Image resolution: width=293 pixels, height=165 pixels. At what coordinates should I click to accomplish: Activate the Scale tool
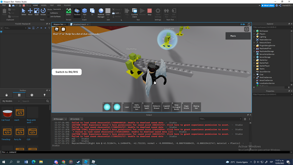coord(37,12)
